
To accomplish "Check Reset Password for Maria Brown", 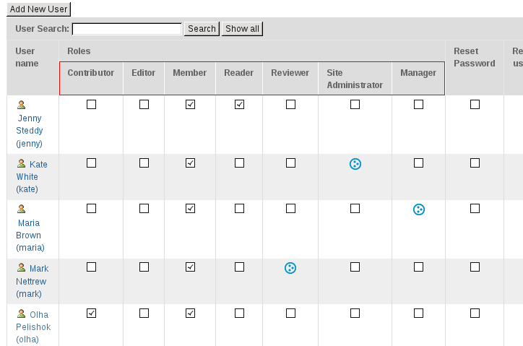I will click(475, 209).
